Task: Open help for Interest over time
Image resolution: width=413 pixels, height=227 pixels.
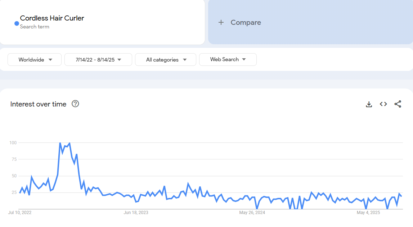Action: pyautogui.click(x=75, y=104)
